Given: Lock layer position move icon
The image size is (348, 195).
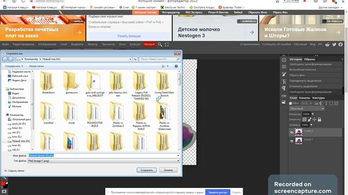Looking at the screenshot, I should pos(314,119).
